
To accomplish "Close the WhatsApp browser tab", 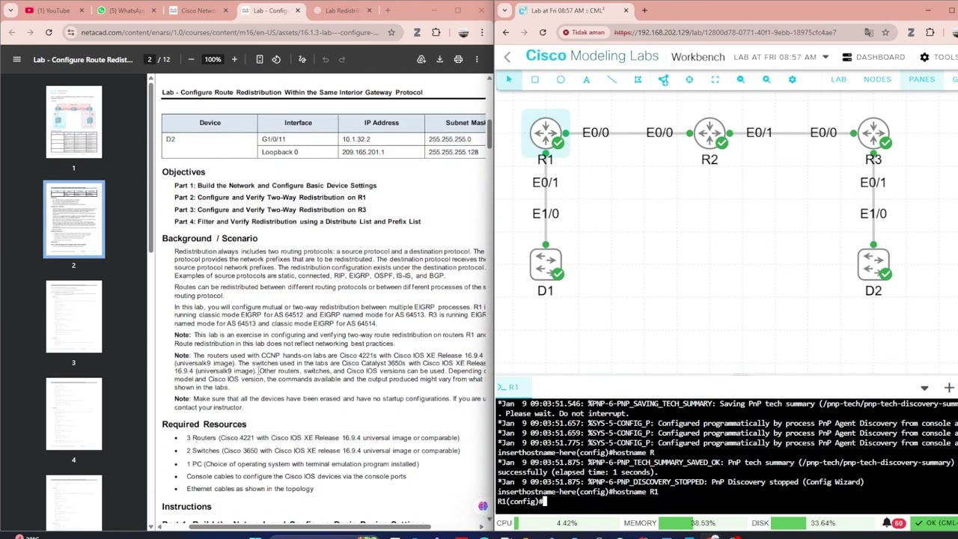I will (153, 10).
